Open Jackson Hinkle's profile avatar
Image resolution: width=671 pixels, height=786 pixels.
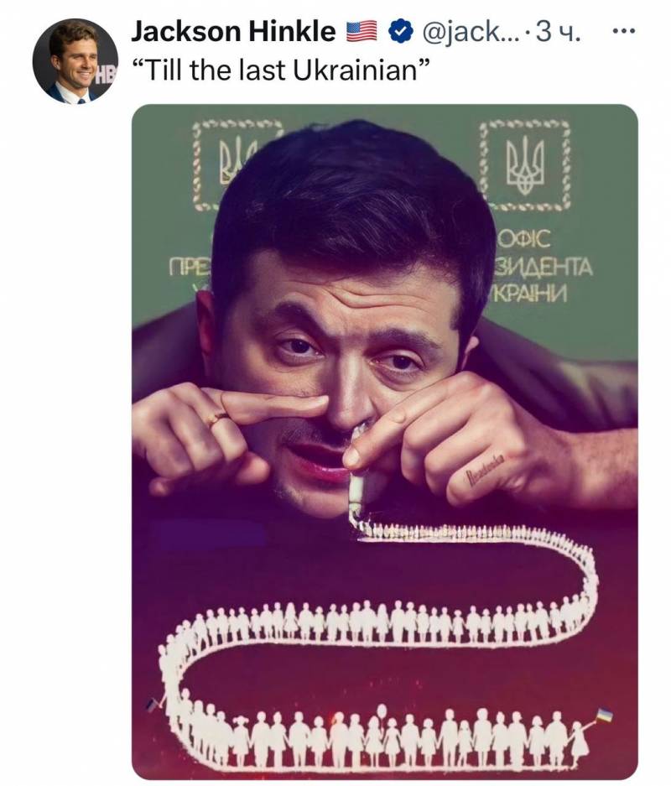coord(75,60)
